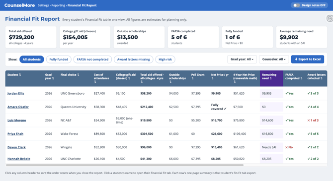Open the Counselor dropdown
Image resolution: width=333 pixels, height=181 pixels.
tap(274, 60)
